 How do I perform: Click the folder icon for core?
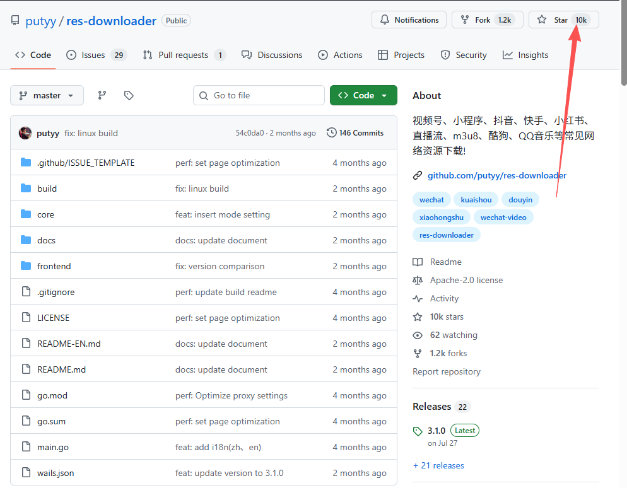[x=26, y=214]
